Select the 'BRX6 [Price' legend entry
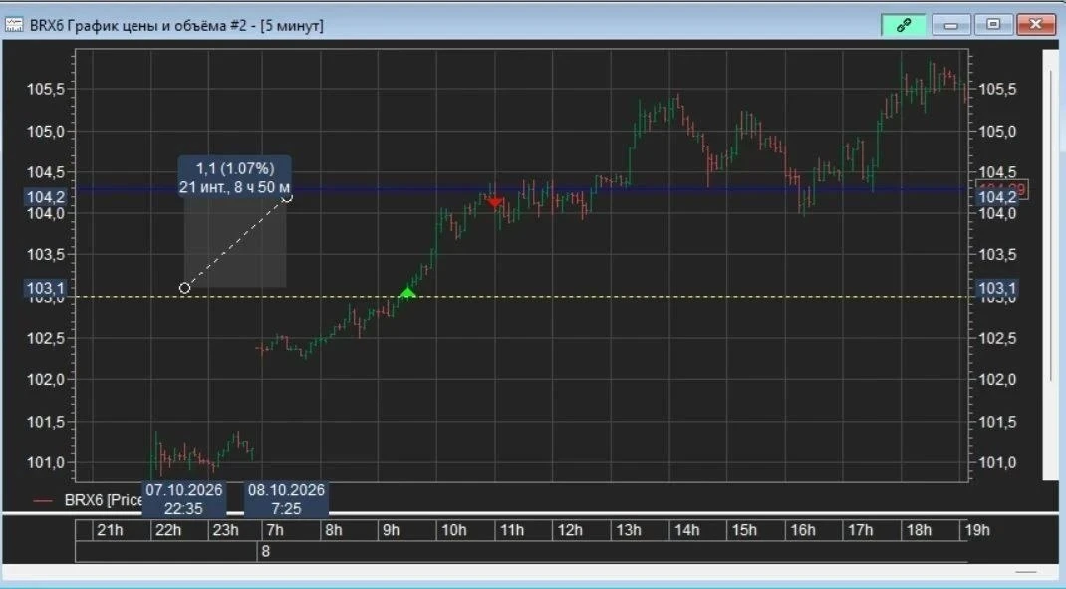Screen dimensions: 1066x589 (104, 500)
